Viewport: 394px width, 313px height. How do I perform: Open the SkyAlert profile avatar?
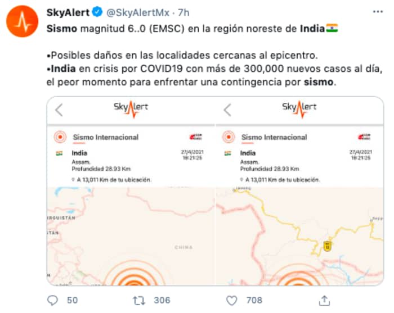tap(23, 21)
